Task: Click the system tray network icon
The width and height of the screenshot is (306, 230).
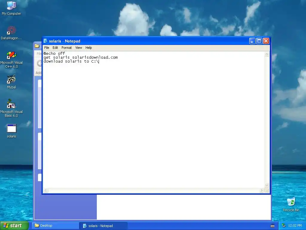Action: [284, 226]
